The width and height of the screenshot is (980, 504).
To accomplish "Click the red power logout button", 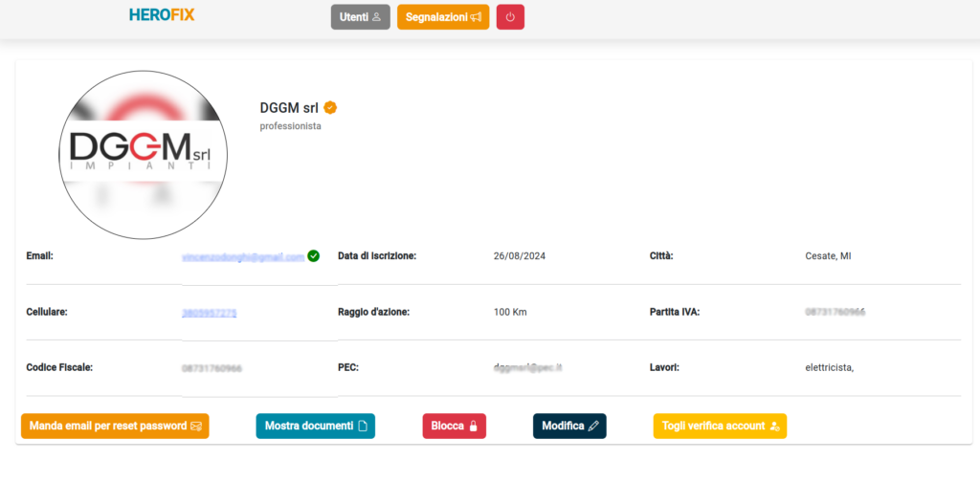I will click(511, 17).
